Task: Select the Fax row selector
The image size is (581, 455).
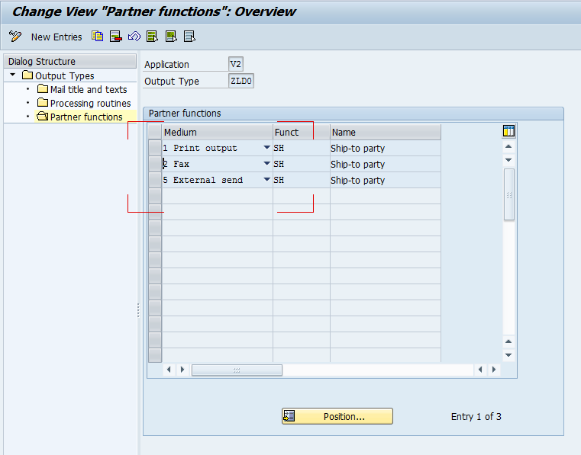Action: tap(155, 164)
